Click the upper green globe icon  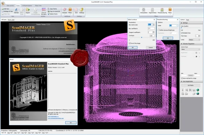point(198,90)
